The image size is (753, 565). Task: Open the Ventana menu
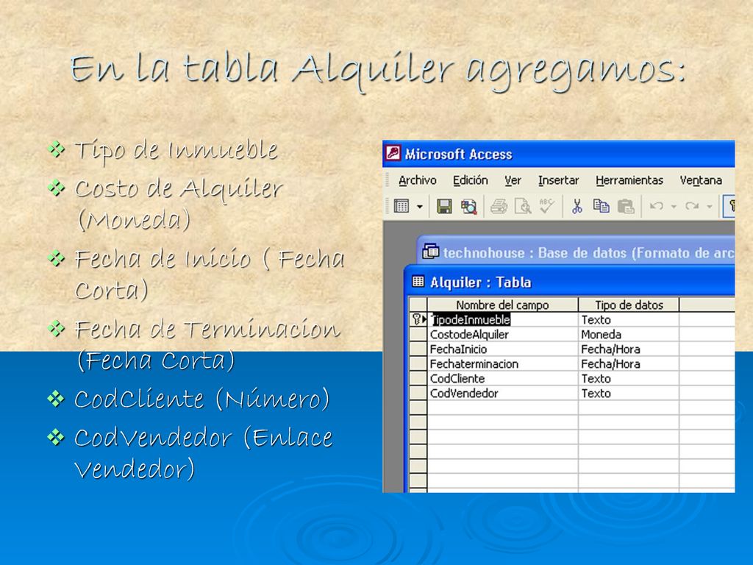tap(701, 180)
